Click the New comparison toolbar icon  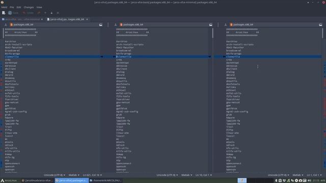pos(4,13)
